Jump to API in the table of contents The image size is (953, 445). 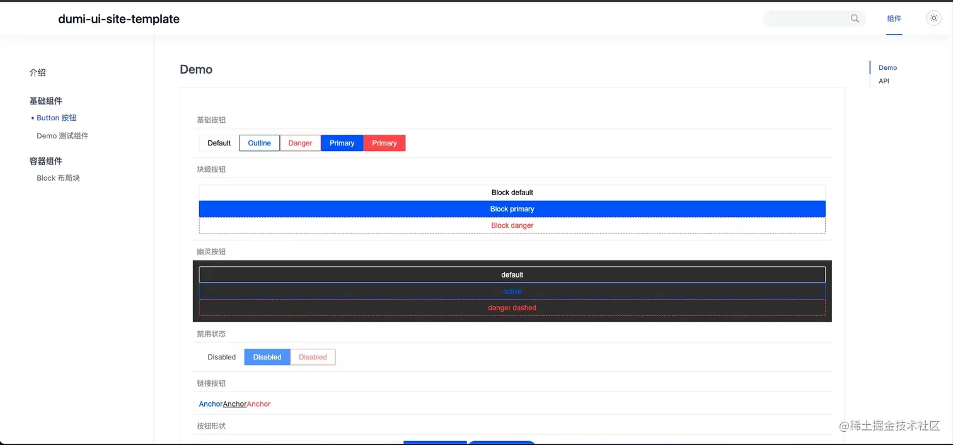(884, 81)
